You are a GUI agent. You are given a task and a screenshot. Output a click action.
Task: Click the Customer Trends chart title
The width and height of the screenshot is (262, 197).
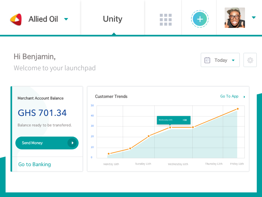click(111, 97)
